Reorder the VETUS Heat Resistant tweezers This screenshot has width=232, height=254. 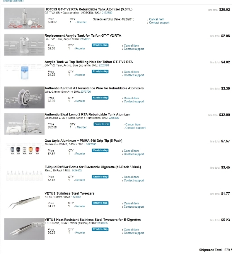[80, 232]
